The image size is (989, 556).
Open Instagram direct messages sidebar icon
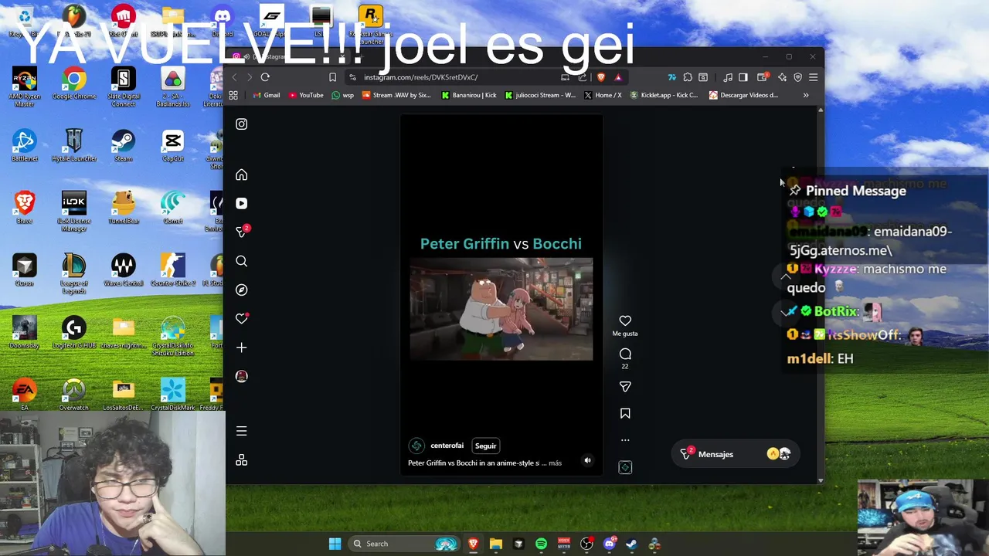241,232
